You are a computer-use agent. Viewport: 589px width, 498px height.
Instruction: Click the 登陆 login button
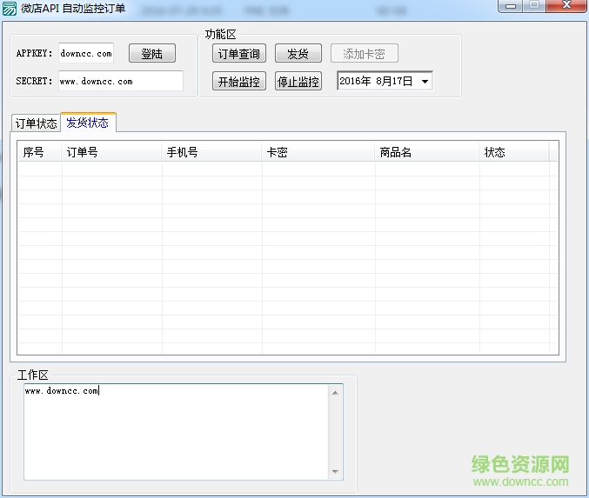point(152,53)
